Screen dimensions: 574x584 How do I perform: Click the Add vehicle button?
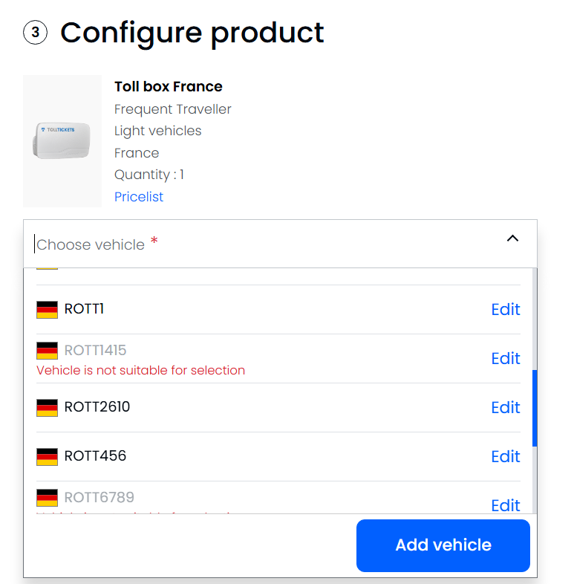point(443,545)
